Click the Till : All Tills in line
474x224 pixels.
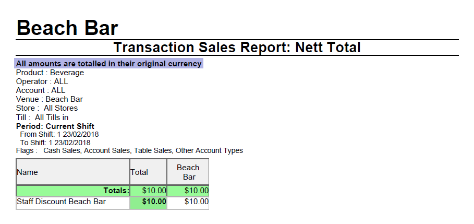[x=42, y=117]
